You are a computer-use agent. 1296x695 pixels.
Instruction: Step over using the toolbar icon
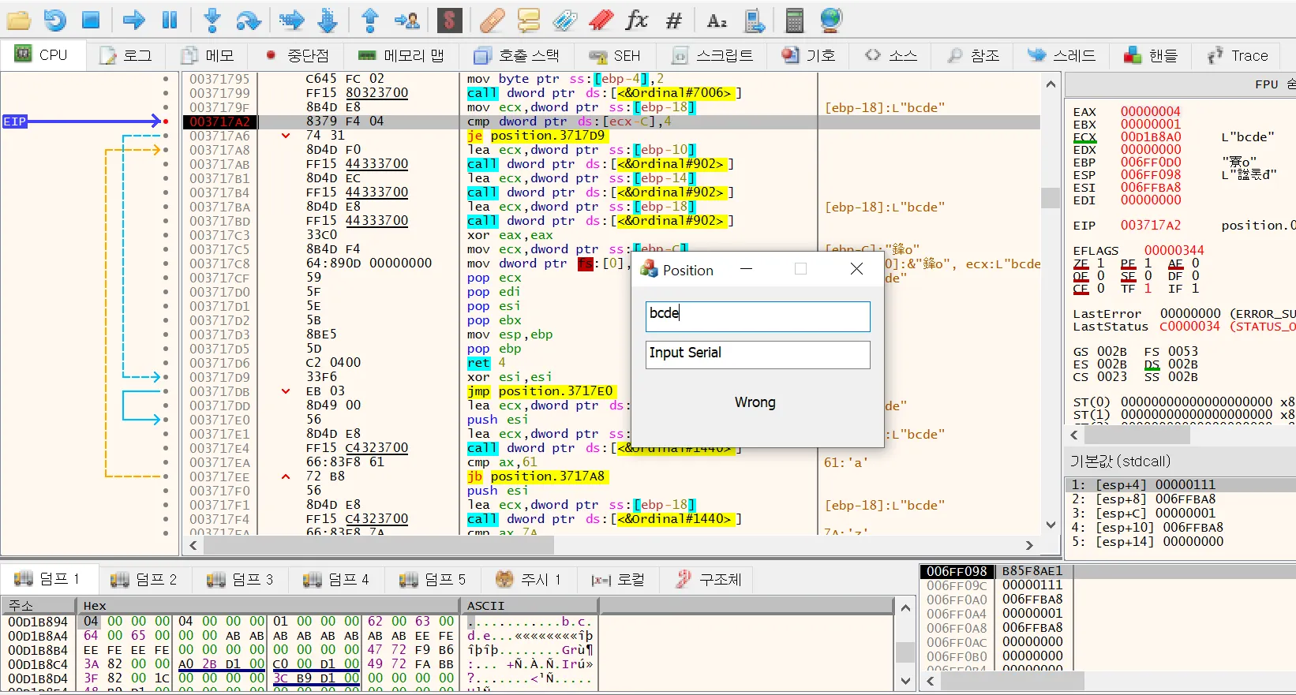(x=249, y=21)
